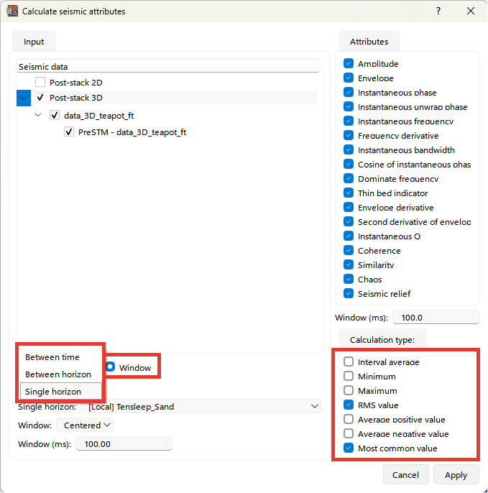Choose Between time from the list
This screenshot has width=488, height=493.
click(60, 357)
